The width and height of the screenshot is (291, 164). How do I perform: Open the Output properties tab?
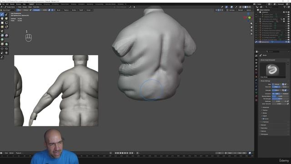[x=256, y=63]
